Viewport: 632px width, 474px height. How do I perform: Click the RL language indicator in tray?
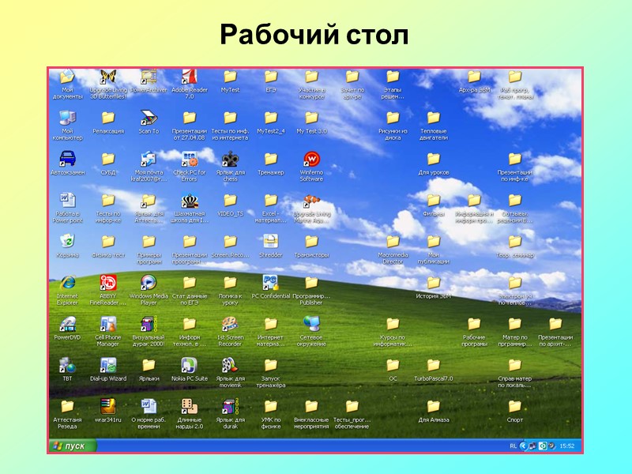coord(513,446)
